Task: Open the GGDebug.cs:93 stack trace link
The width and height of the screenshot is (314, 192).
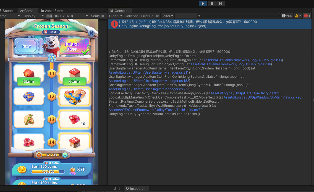Action: click(x=243, y=60)
